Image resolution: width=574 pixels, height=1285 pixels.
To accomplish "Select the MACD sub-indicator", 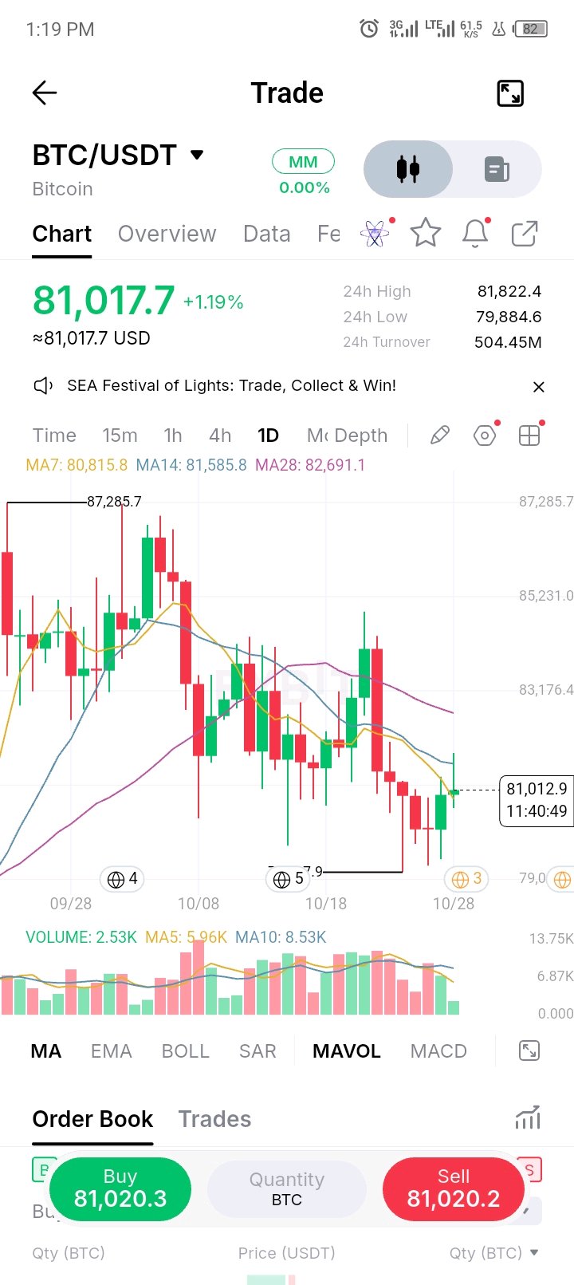I will [x=438, y=1051].
